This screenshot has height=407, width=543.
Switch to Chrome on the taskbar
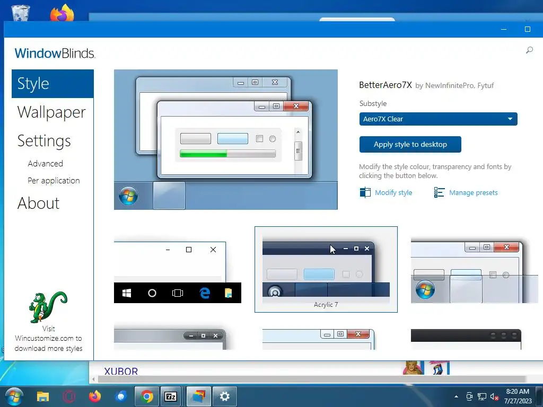146,396
